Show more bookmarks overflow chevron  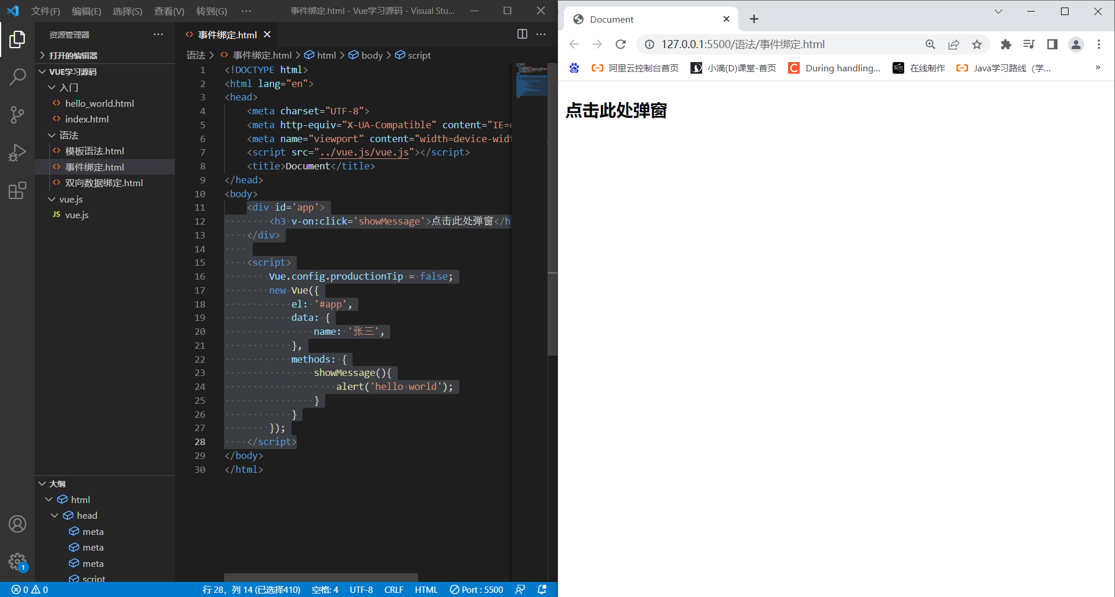(x=1098, y=68)
